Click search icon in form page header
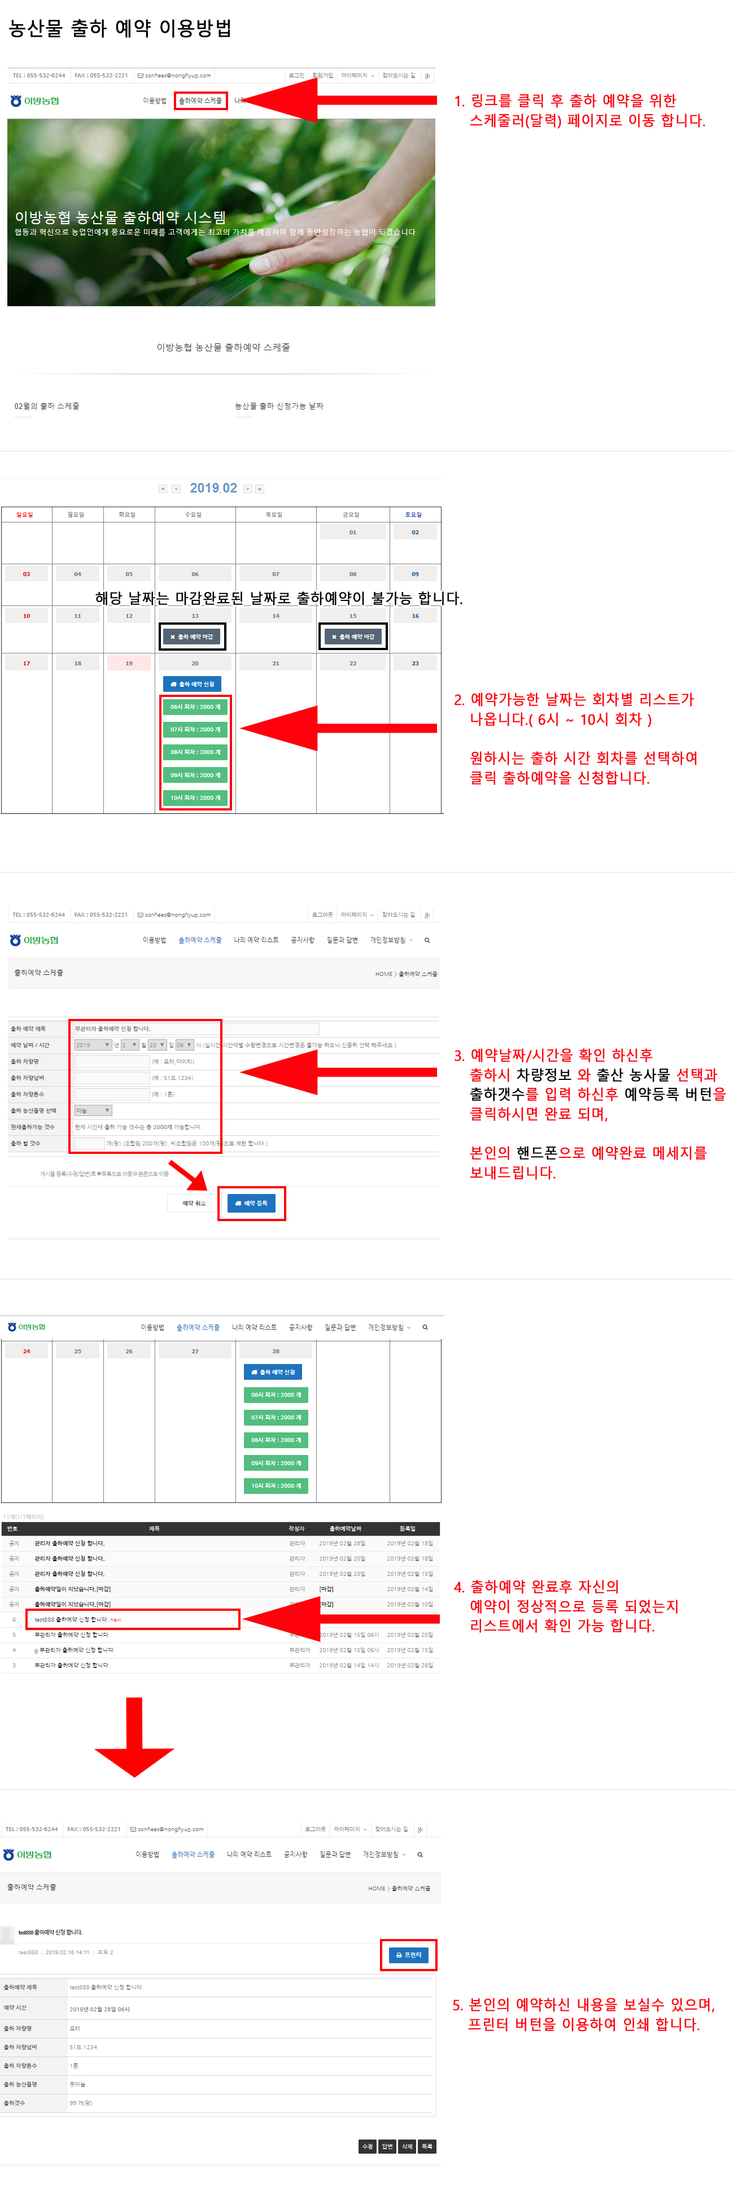734x2196 pixels. pyautogui.click(x=427, y=939)
